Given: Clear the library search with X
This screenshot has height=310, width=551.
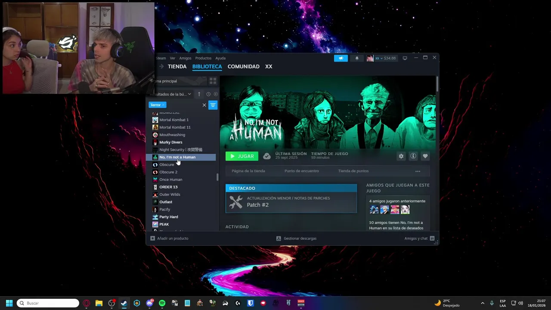Looking at the screenshot, I should [204, 105].
